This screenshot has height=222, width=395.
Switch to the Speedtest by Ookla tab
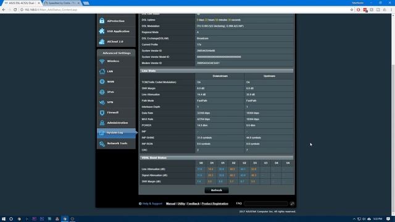62,3
